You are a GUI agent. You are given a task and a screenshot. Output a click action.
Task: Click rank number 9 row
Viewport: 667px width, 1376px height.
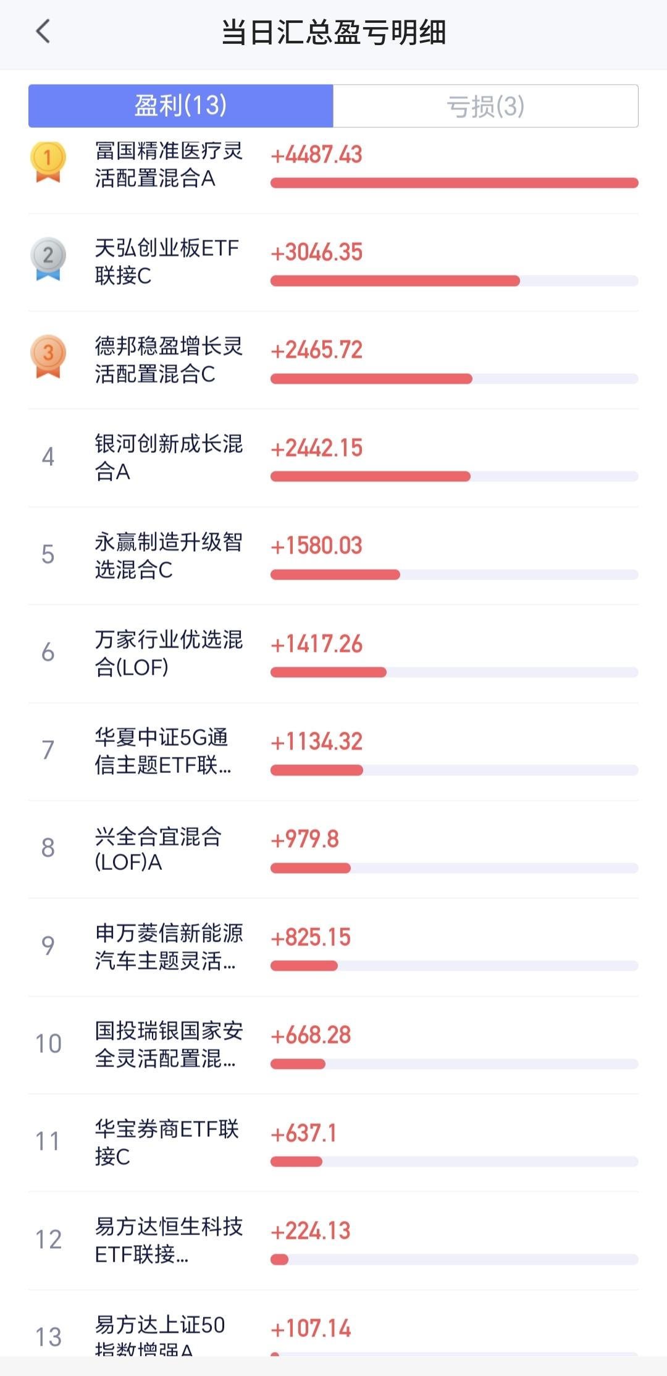(333, 947)
